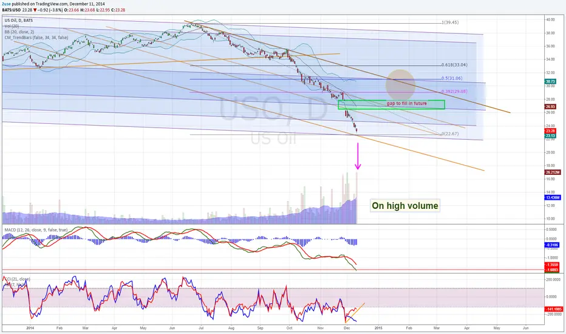Click the "32.00" price axis label

click(550, 73)
